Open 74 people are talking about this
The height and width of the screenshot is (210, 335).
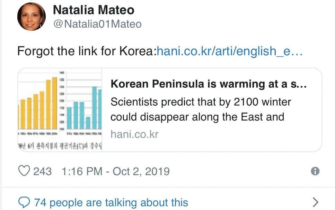pyautogui.click(x=111, y=202)
